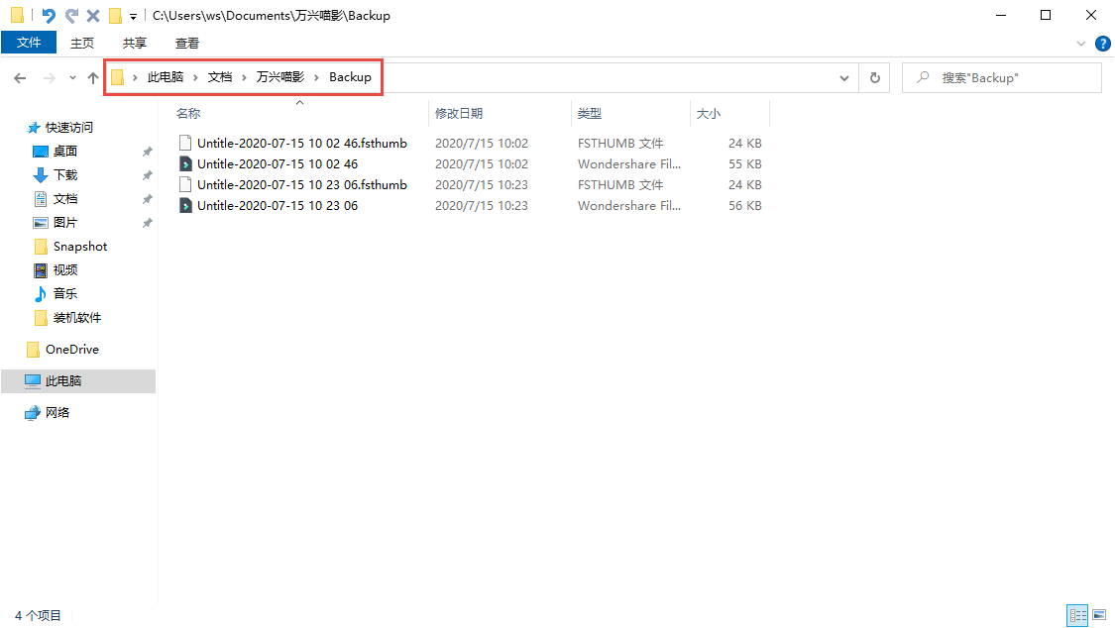This screenshot has height=628, width=1115.
Task: Open 文档 in the navigation pane
Action: [x=65, y=199]
